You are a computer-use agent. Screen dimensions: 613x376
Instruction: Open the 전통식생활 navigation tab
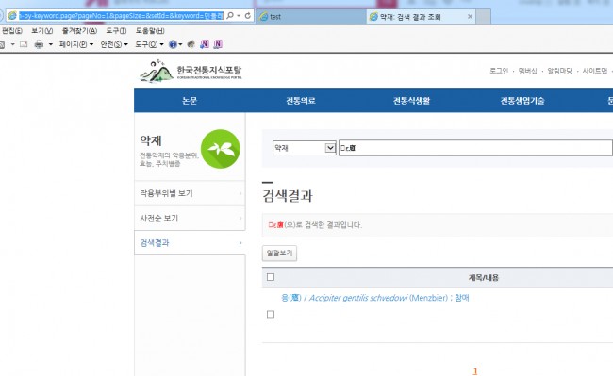coord(412,101)
